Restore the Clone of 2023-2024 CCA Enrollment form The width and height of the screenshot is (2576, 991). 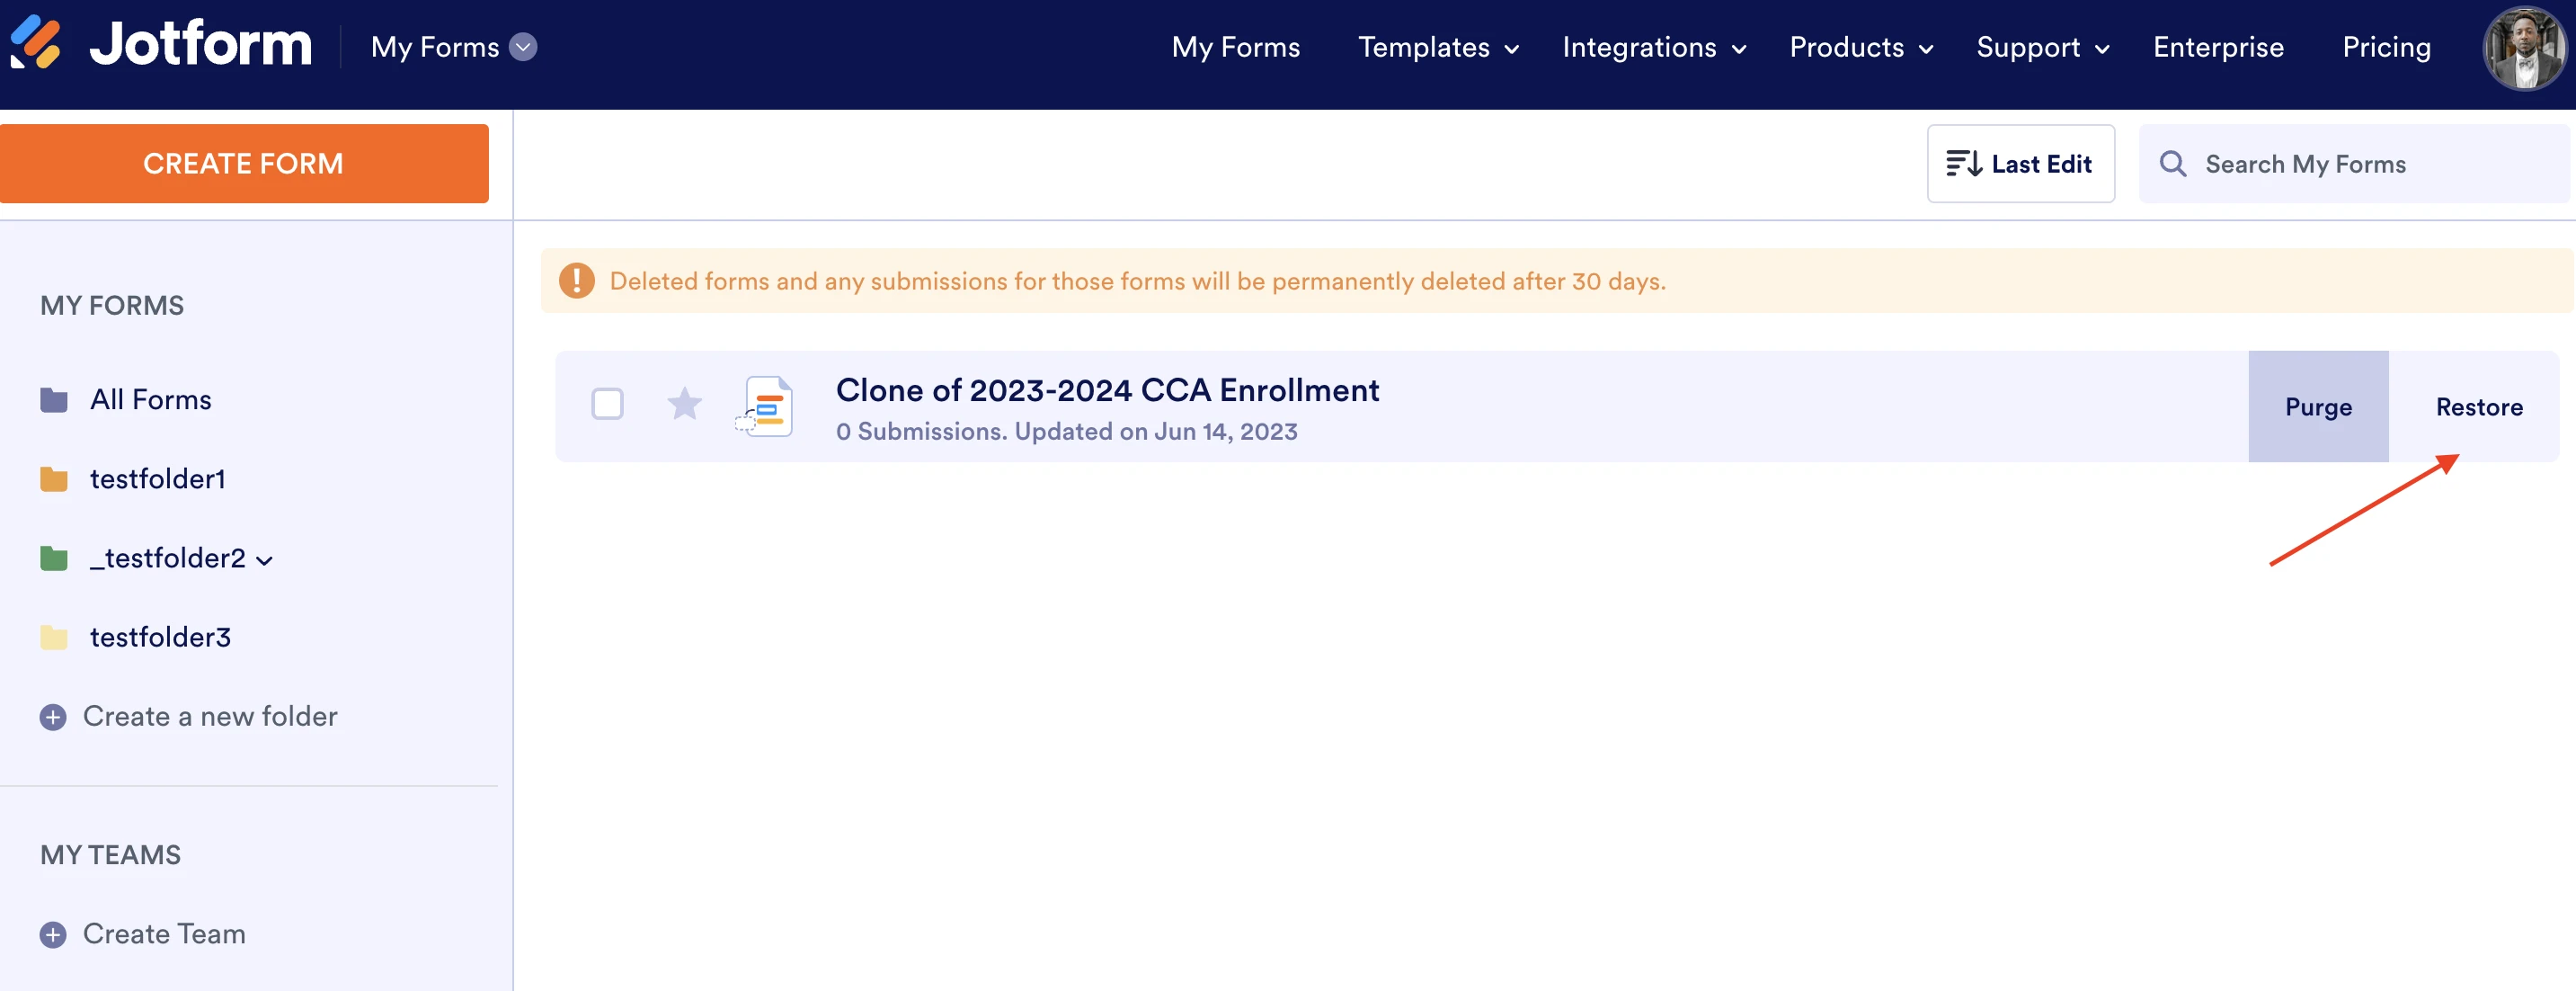pyautogui.click(x=2479, y=406)
